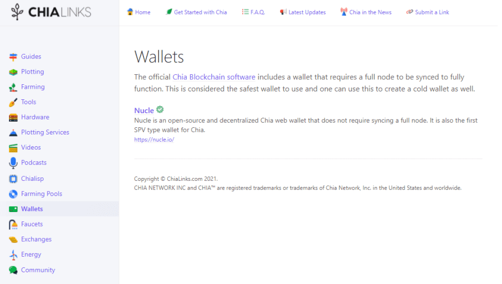502x284 pixels.
Task: Open the Hardware category
Action: pyautogui.click(x=35, y=117)
